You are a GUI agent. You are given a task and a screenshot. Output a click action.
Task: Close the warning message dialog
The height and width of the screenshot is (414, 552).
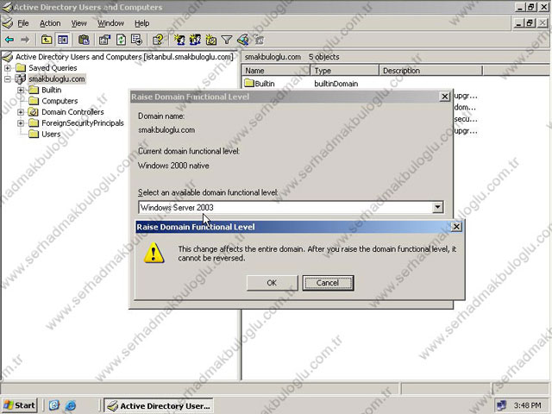(456, 227)
